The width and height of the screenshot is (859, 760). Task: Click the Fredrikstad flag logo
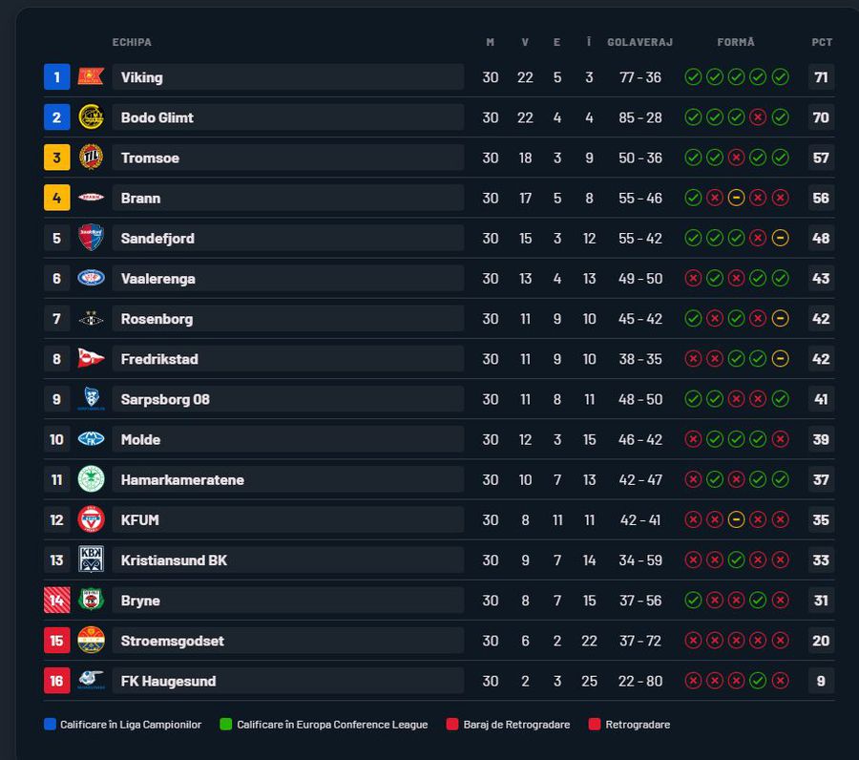pyautogui.click(x=91, y=359)
